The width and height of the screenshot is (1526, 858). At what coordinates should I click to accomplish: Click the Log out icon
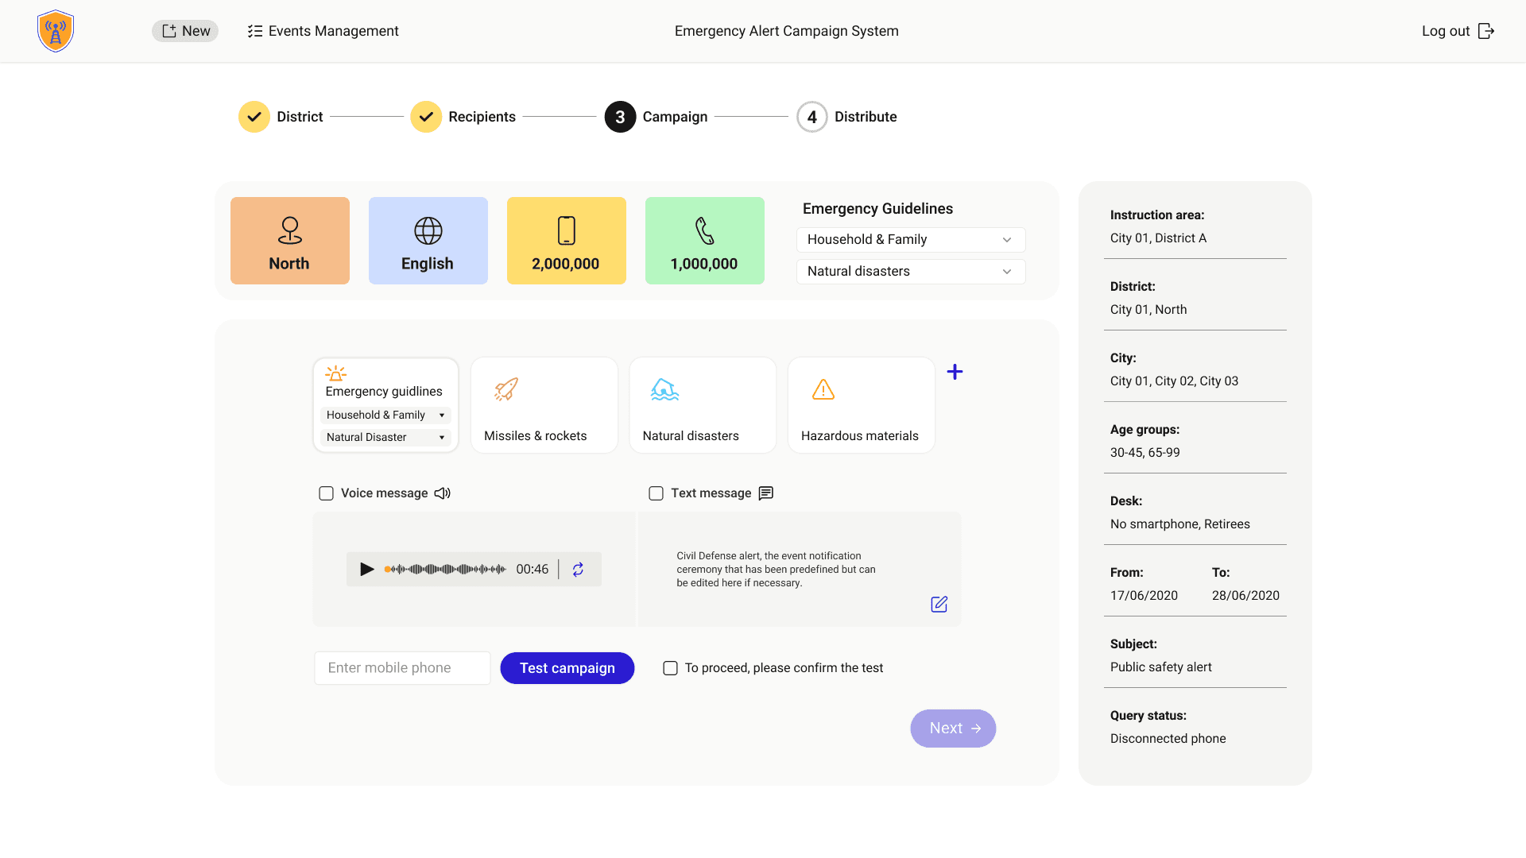(1487, 31)
